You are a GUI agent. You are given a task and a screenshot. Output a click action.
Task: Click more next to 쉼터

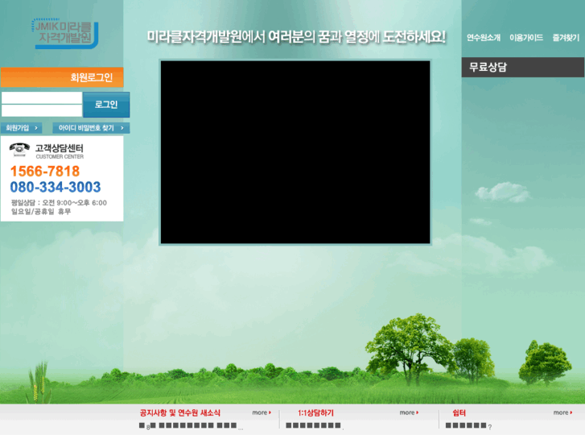coord(563,412)
